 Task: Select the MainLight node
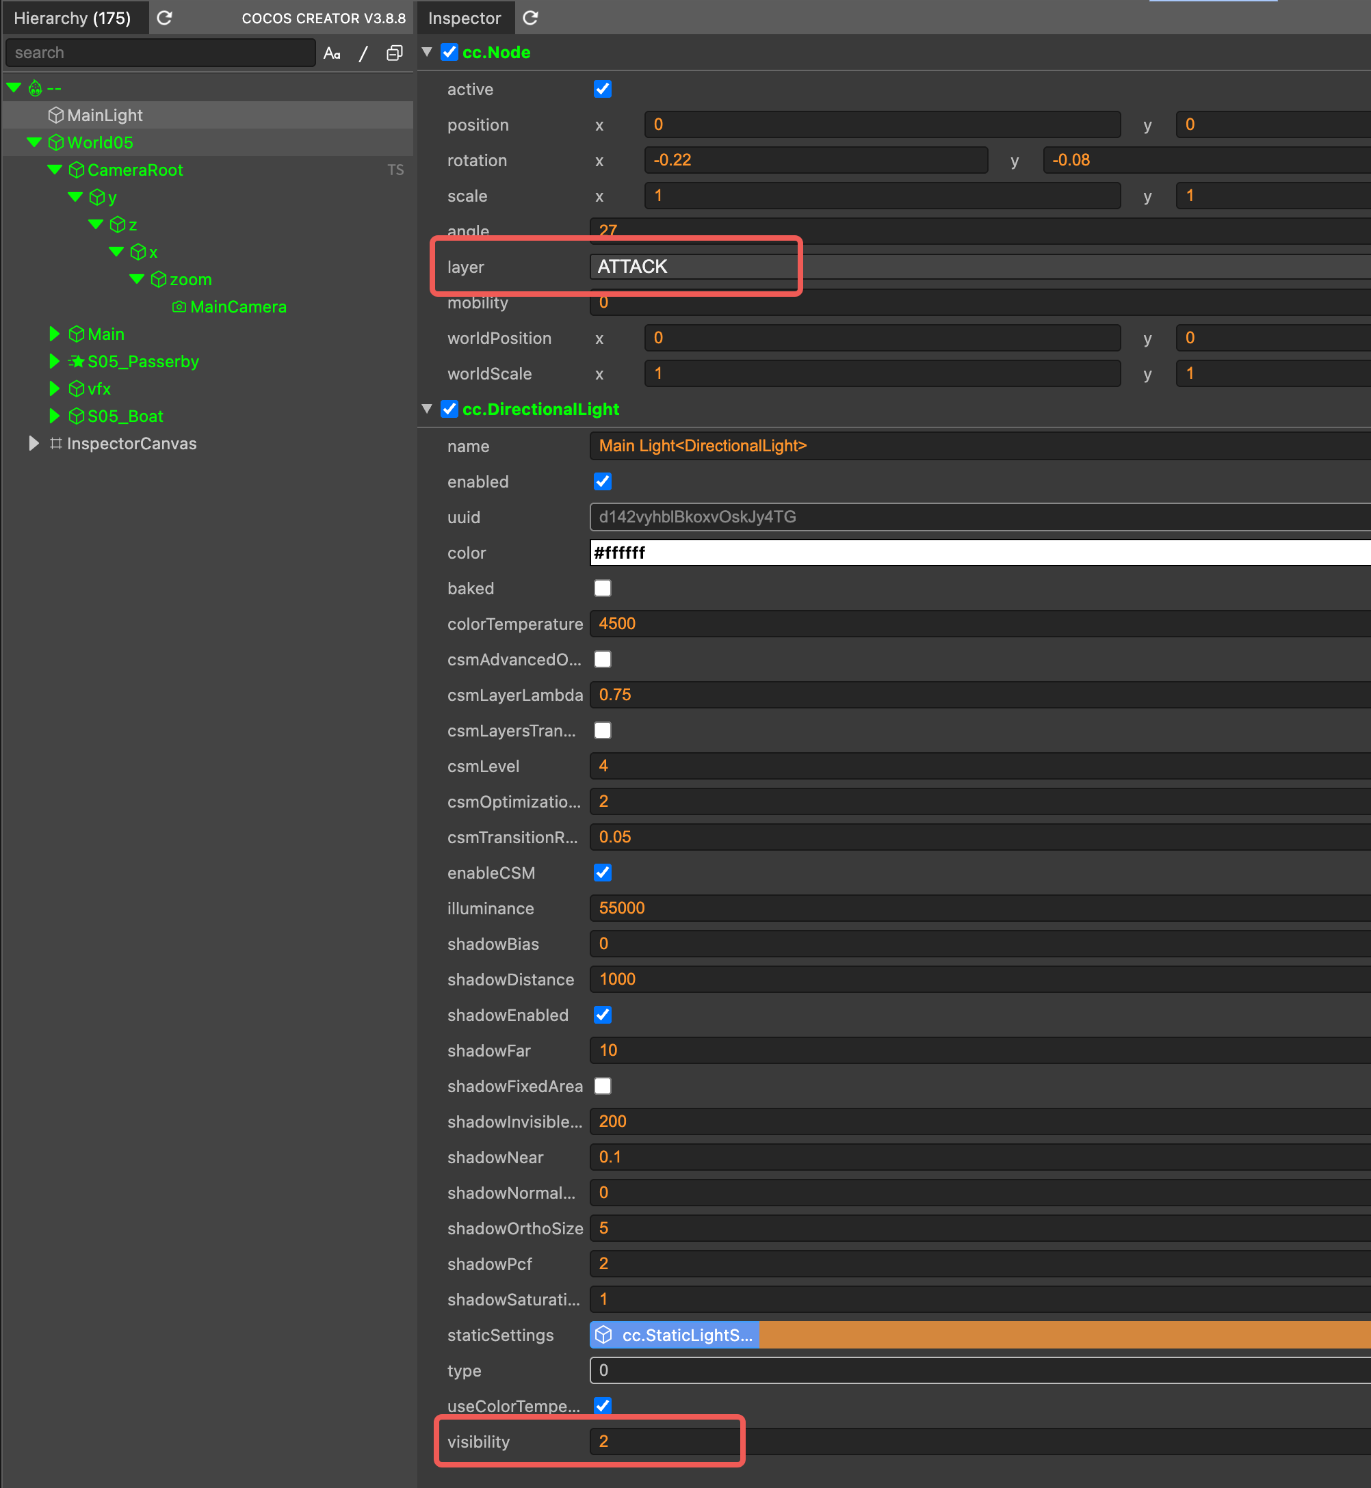tap(105, 116)
